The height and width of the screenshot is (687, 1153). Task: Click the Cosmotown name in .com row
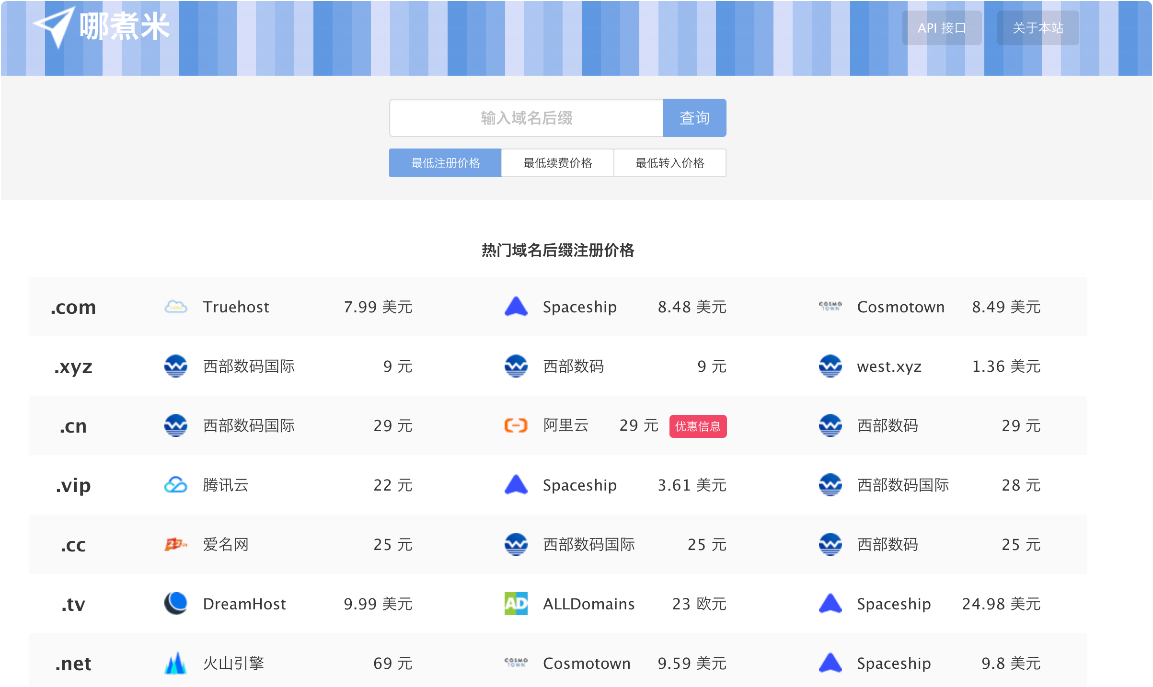[901, 307]
